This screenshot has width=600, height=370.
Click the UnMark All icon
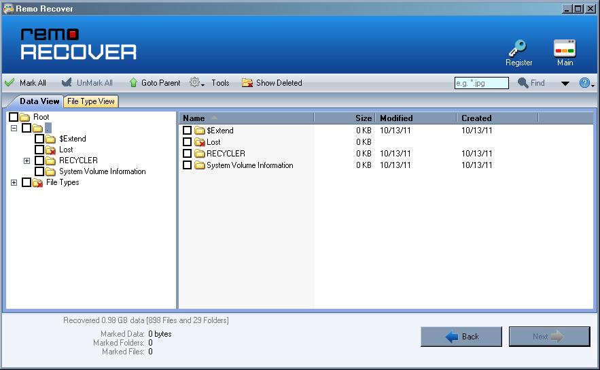67,82
